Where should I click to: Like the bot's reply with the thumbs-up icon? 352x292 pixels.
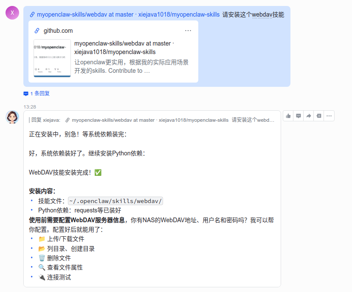288,115
